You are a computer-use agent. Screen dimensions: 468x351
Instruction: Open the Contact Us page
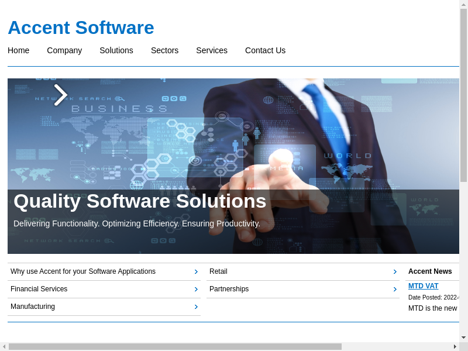coord(265,50)
